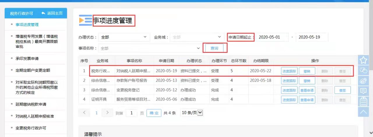This screenshot has width=373, height=137.
Task: Open the 办理状态 dropdown
Action: (x=124, y=37)
